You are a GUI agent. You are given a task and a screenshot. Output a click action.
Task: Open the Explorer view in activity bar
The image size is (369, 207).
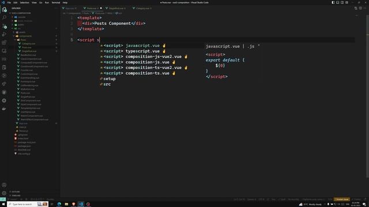4,9
